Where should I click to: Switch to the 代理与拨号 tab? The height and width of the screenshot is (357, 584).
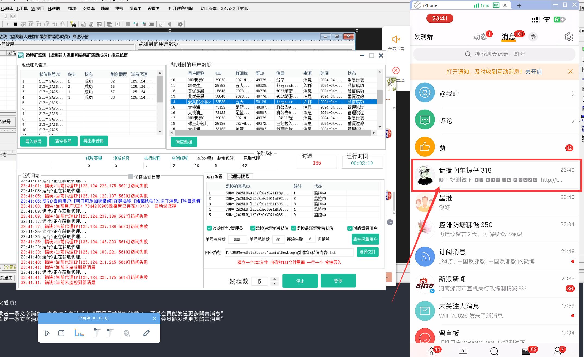[239, 176]
